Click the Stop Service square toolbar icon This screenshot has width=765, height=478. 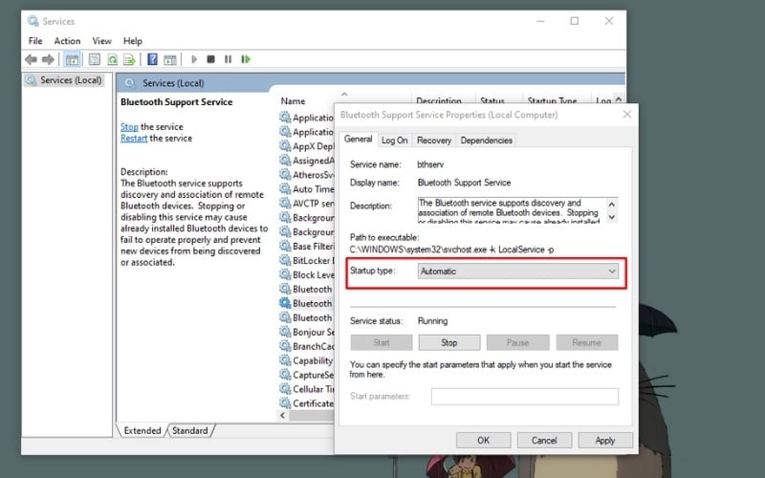pyautogui.click(x=210, y=59)
